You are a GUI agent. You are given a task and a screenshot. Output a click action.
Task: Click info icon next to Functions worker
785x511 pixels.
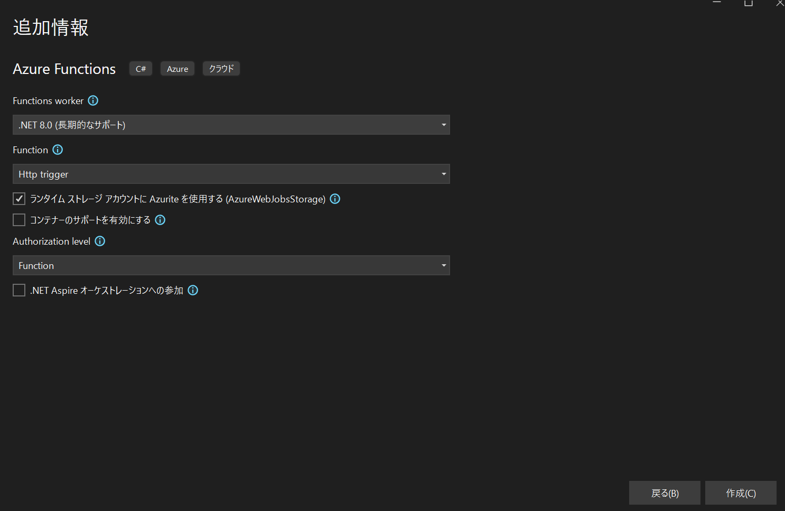(x=93, y=100)
